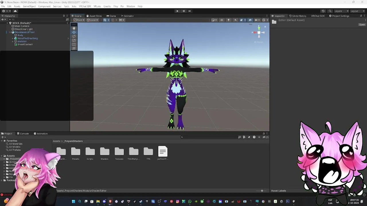Click the Hierarchy add object plus button
The width and height of the screenshot is (367, 206).
point(3,19)
